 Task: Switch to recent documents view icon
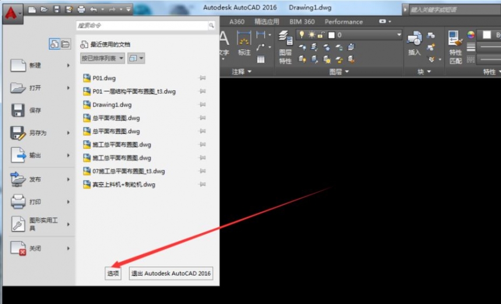click(54, 44)
